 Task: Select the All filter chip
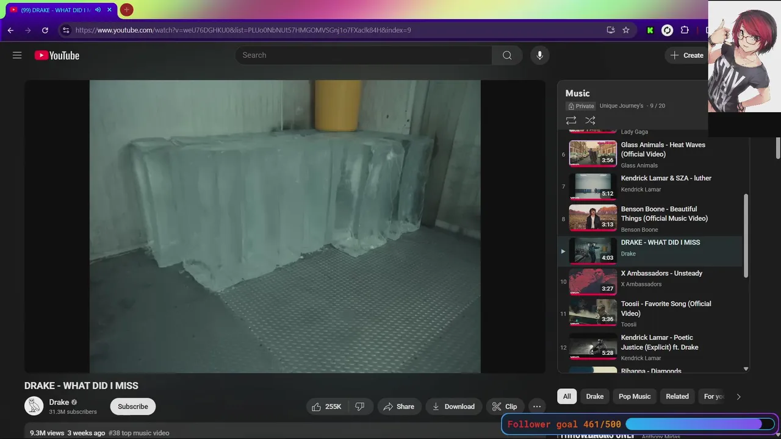tap(567, 396)
